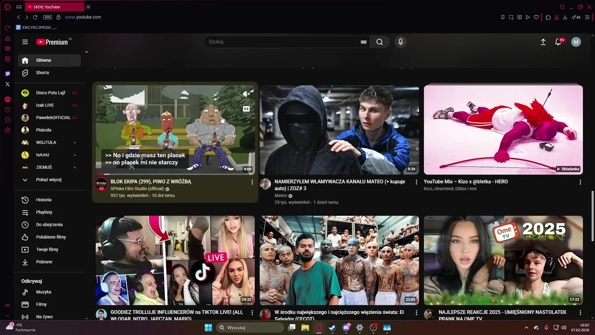The image size is (595, 335).
Task: Reload the page
Action: point(35,17)
